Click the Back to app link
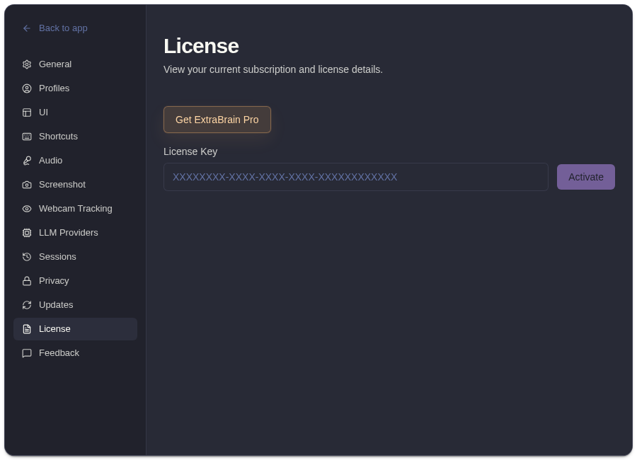This screenshot has height=460, width=637. point(55,28)
